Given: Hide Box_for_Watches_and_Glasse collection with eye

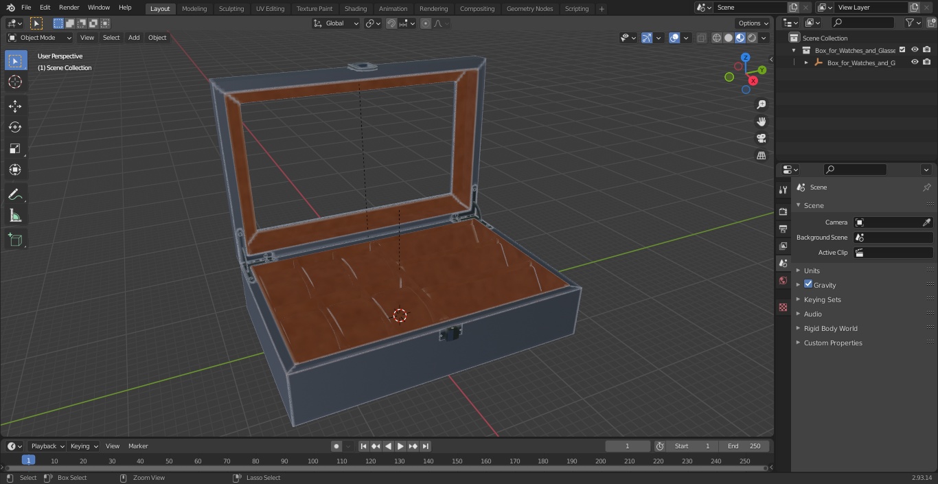Looking at the screenshot, I should point(915,50).
